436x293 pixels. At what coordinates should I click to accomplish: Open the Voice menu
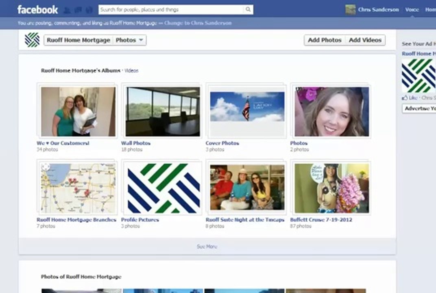point(412,9)
